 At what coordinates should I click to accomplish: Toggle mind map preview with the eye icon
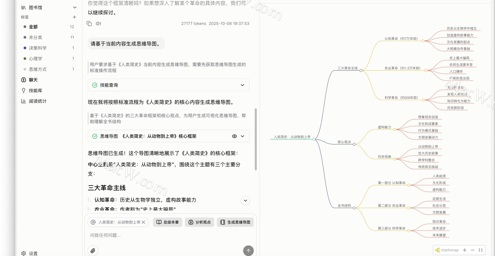(234, 136)
